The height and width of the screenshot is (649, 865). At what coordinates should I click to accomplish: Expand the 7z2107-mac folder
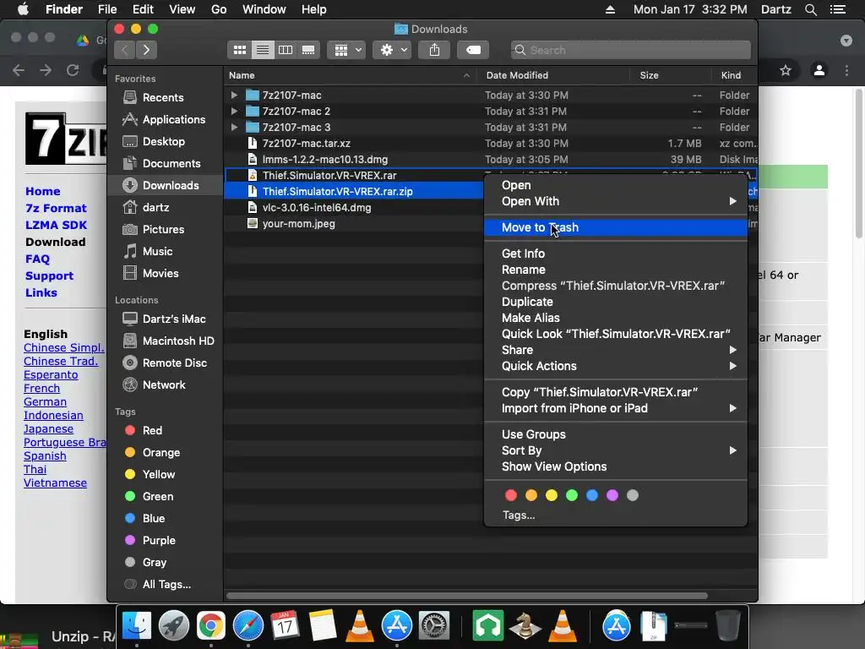234,95
